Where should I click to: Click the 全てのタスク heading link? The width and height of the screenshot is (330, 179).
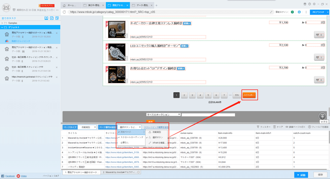(9, 18)
